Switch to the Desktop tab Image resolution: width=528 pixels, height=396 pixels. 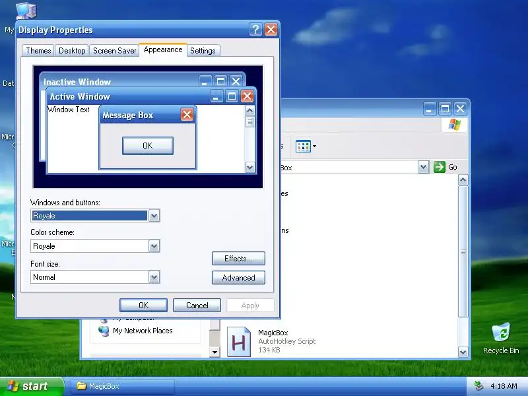pyautogui.click(x=72, y=51)
